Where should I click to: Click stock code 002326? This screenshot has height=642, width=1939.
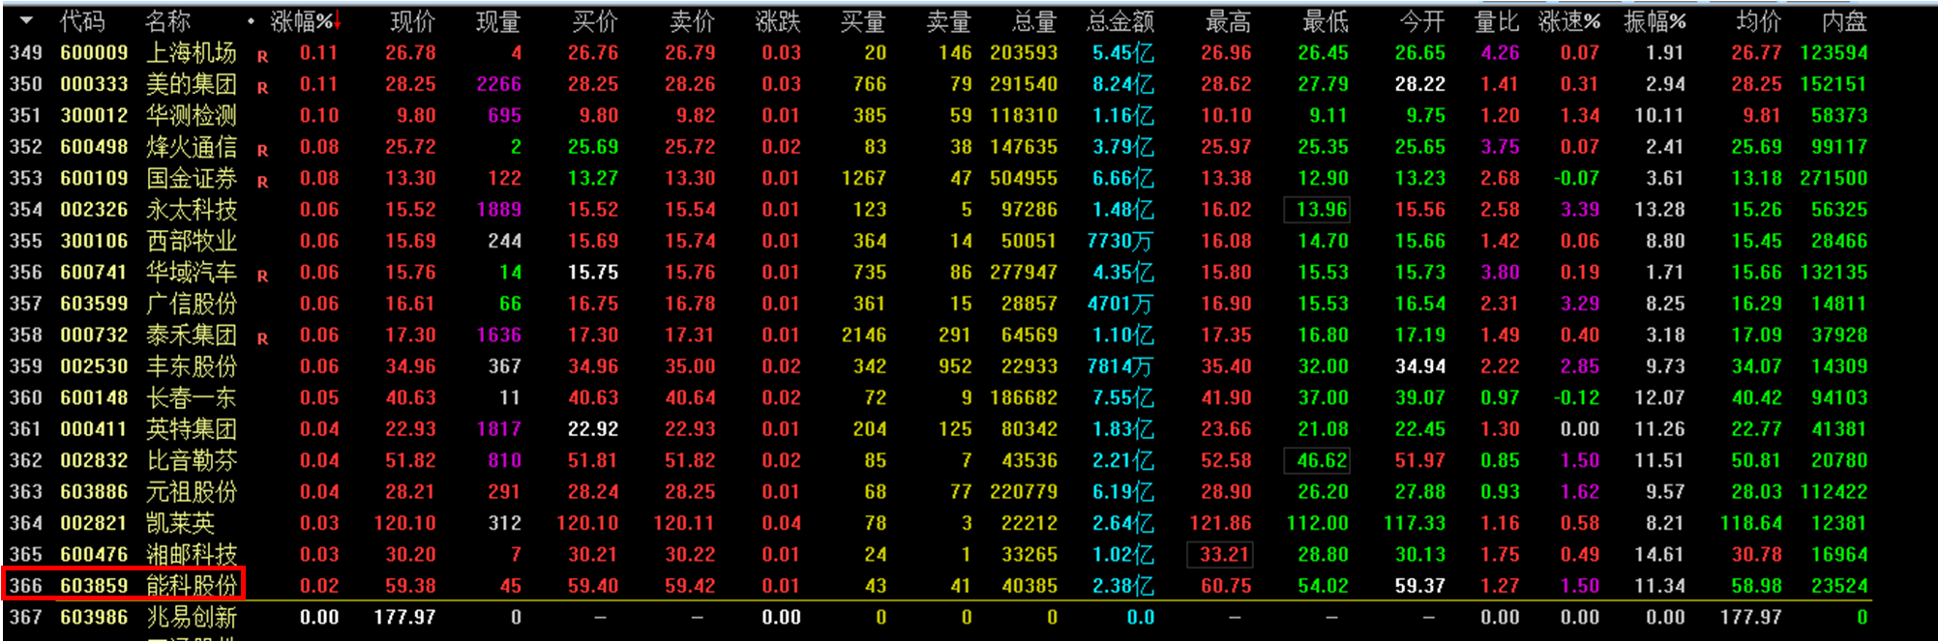(94, 210)
